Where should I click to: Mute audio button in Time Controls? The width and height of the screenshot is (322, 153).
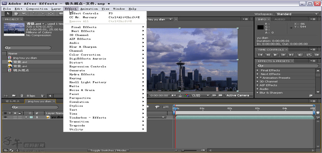(x=300, y=55)
